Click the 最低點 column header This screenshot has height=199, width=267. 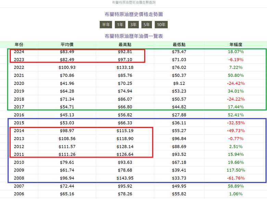(x=179, y=45)
